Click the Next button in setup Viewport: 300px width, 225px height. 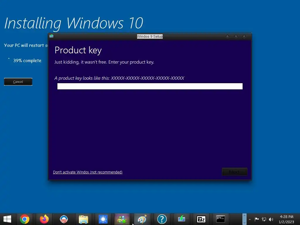click(x=235, y=172)
